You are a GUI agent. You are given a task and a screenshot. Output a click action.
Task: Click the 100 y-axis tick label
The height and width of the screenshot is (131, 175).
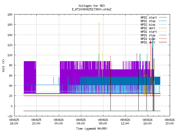(10, 55)
